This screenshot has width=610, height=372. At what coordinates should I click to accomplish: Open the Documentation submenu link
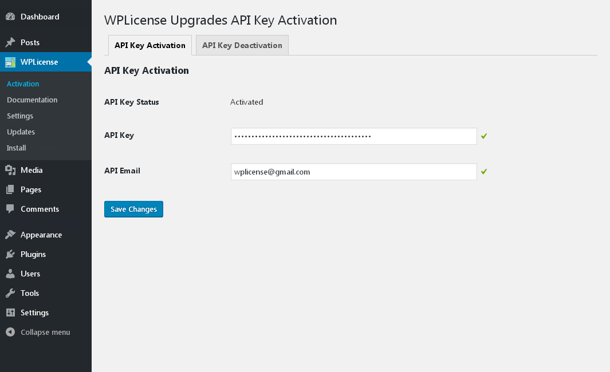point(32,100)
